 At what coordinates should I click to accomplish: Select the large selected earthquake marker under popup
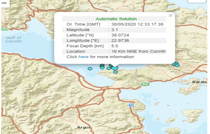click(x=115, y=68)
